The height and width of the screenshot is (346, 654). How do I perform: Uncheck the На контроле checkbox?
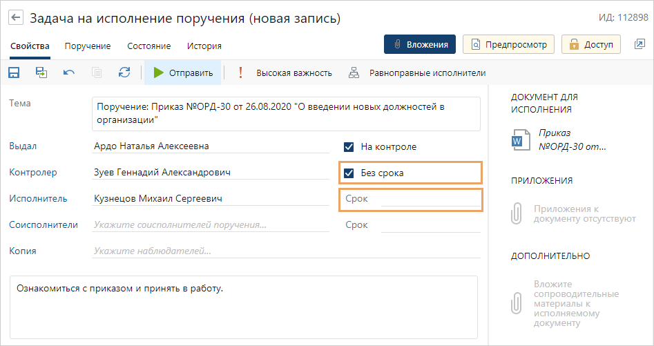point(349,146)
